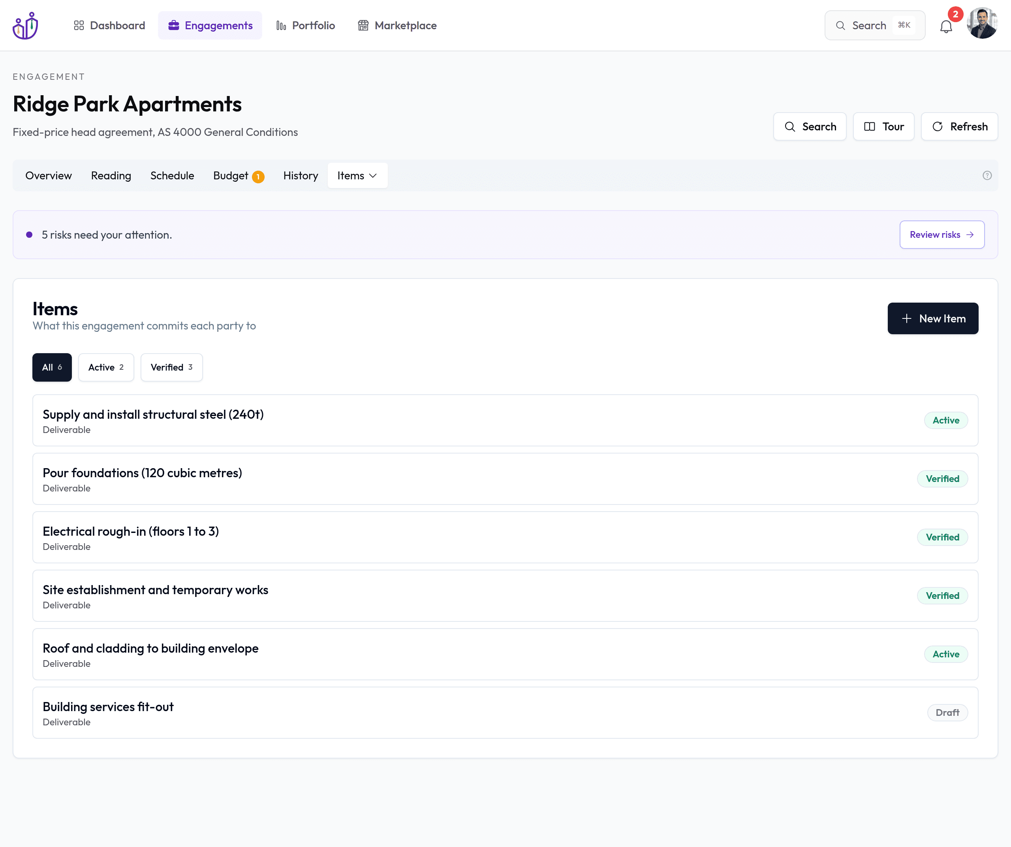Open Pour foundations item
The width and height of the screenshot is (1011, 847).
(x=505, y=479)
